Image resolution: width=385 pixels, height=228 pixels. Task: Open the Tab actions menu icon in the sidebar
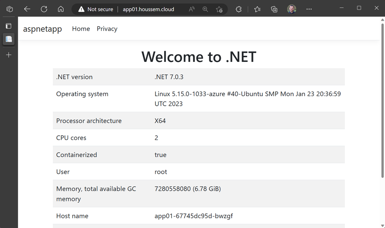8,26
